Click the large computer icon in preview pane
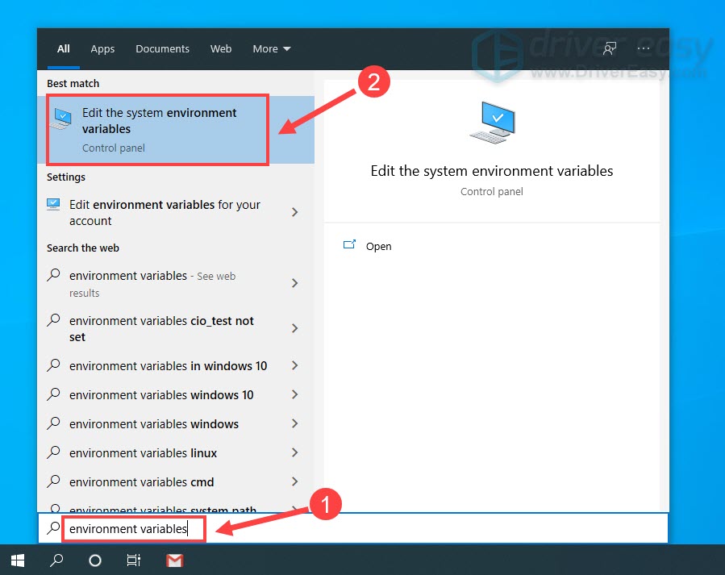Image resolution: width=725 pixels, height=575 pixels. click(x=492, y=123)
